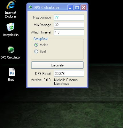
Task: Click the GroupBox1 label
Action: 41,39
